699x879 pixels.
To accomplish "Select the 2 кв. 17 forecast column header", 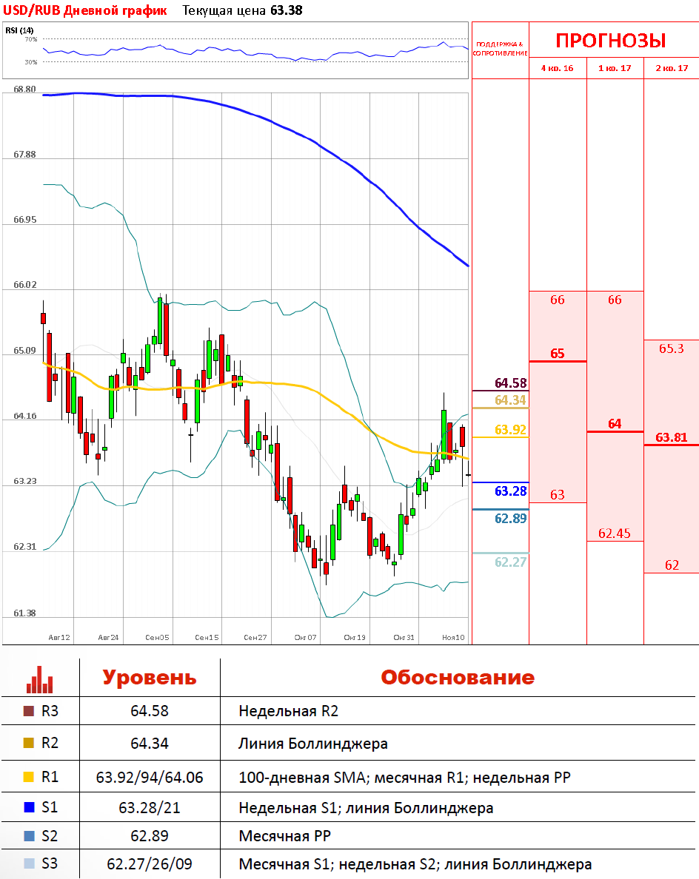I will tap(672, 68).
